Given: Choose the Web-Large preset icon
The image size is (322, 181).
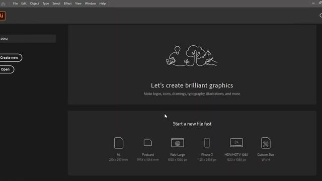Looking at the screenshot, I should pyautogui.click(x=178, y=143).
